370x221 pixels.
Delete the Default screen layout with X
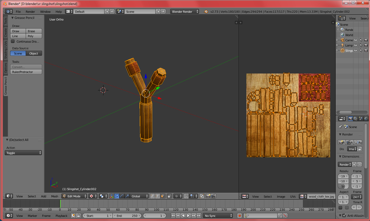tap(112, 11)
